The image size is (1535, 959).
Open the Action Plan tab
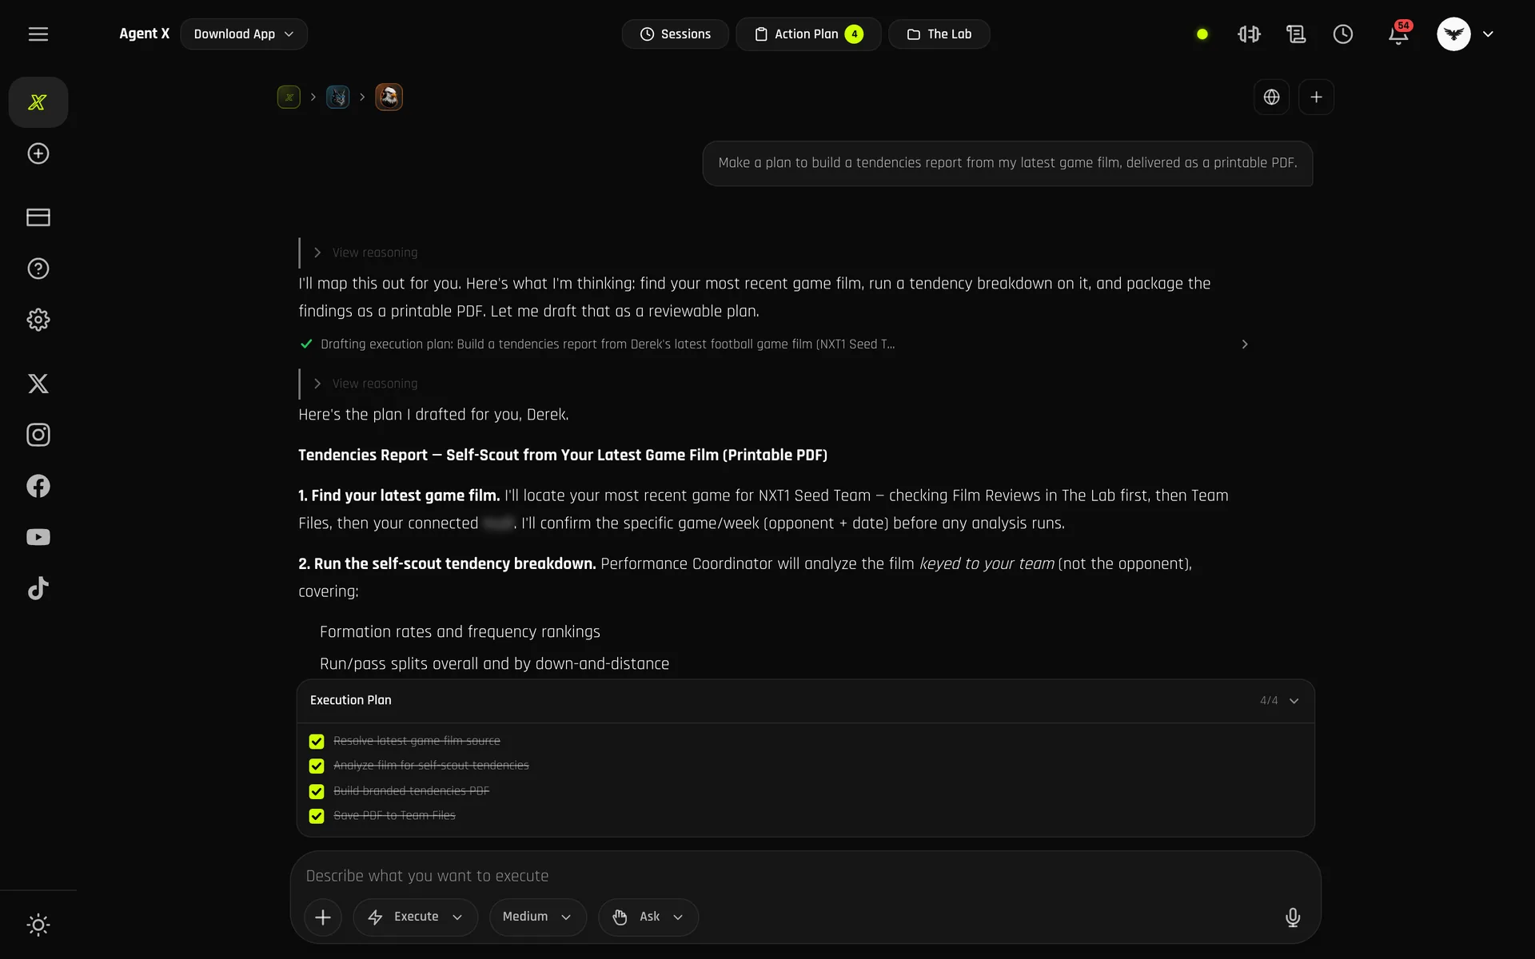[808, 34]
